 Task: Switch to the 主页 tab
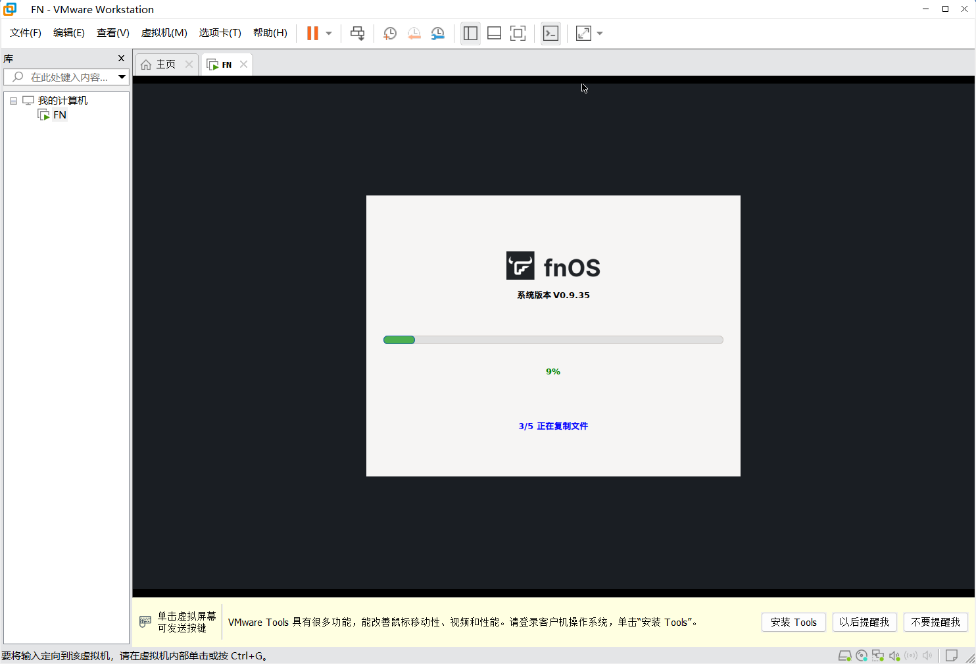(x=160, y=64)
